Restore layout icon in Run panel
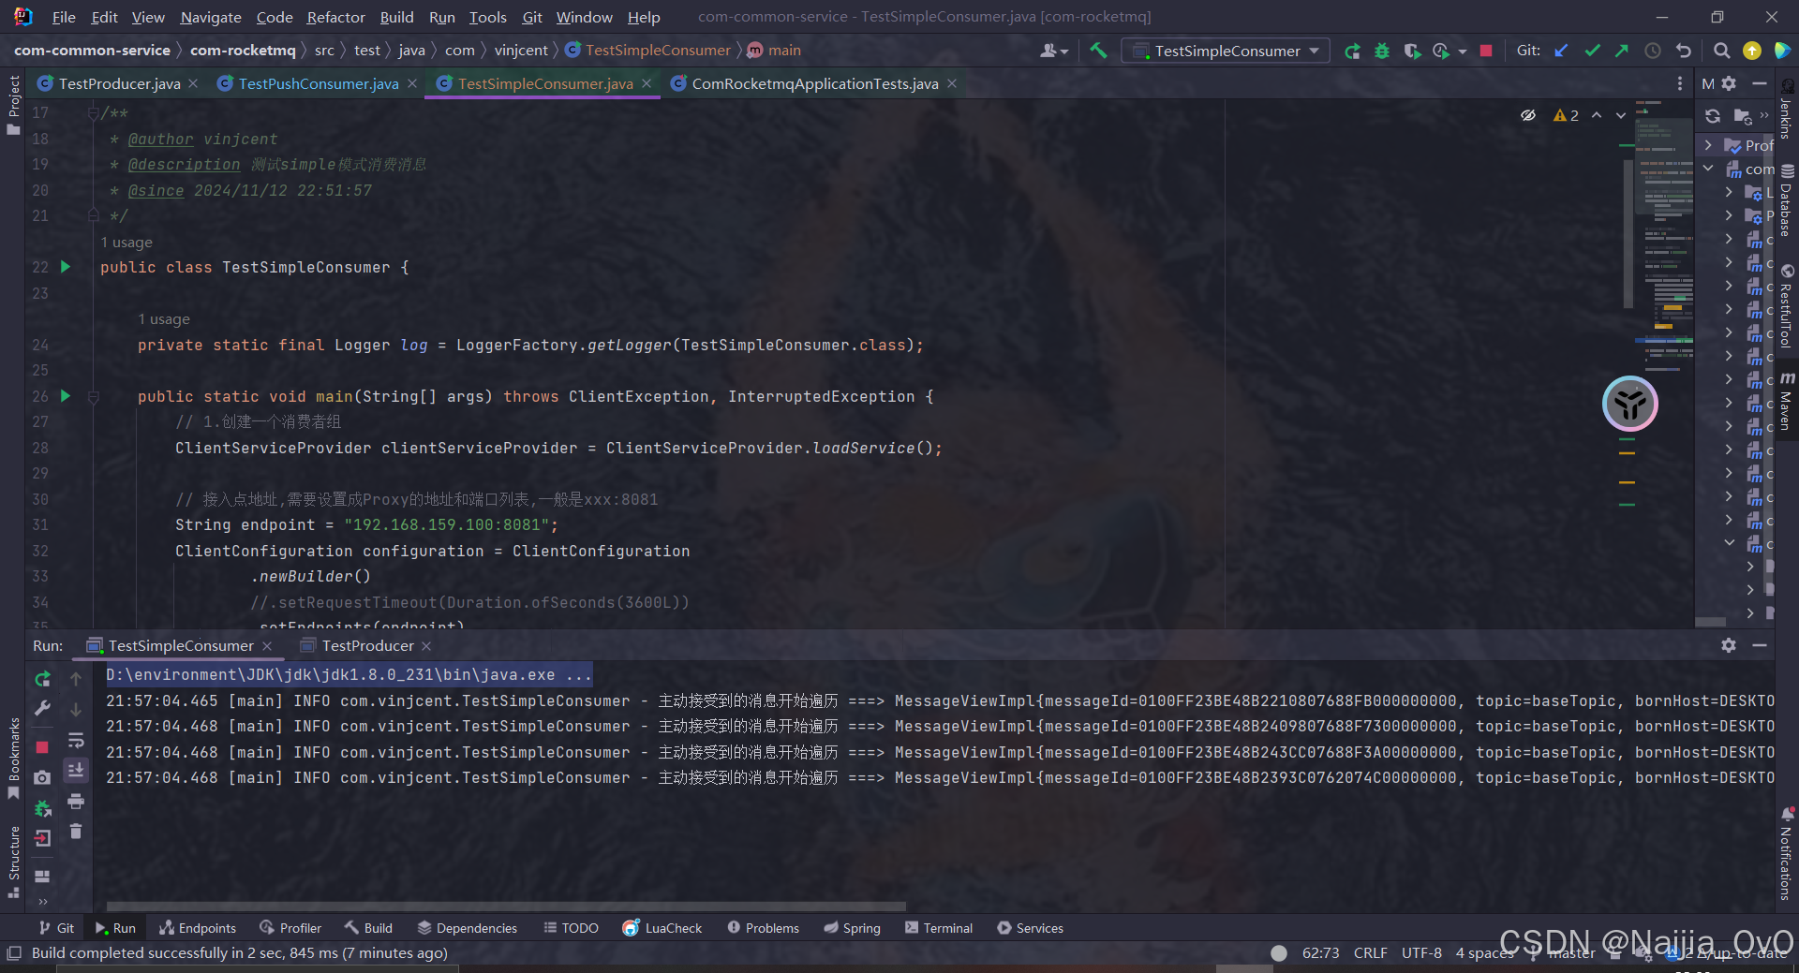This screenshot has width=1799, height=973. [x=42, y=877]
